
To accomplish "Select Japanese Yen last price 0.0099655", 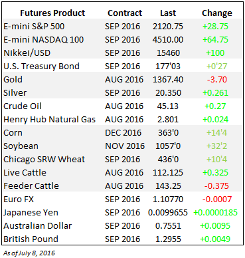I will [x=168, y=213].
